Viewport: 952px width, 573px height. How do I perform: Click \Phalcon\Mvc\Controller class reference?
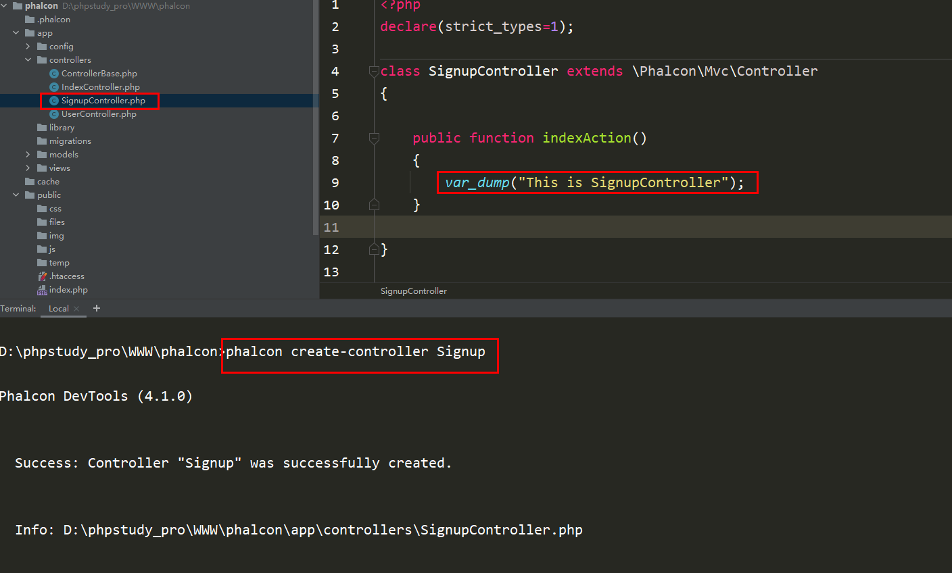(x=725, y=71)
